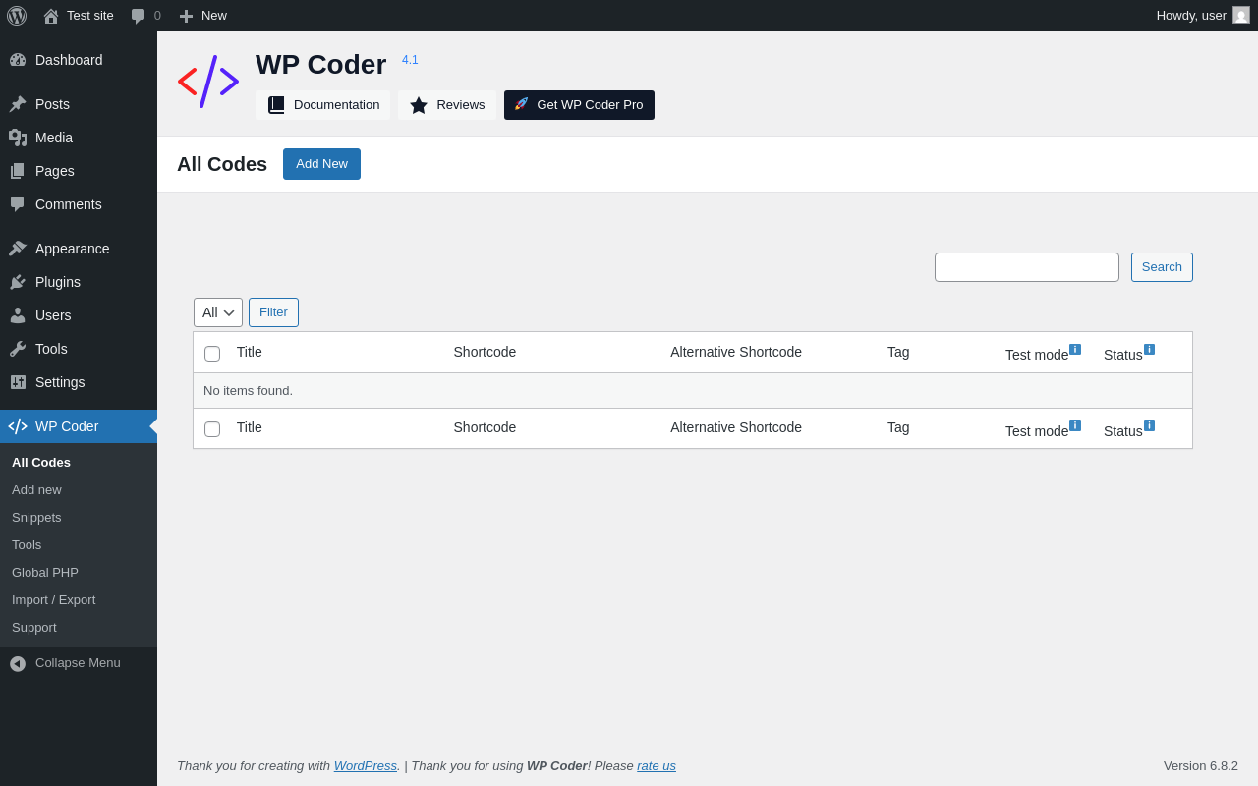This screenshot has height=786, width=1258.
Task: Click the Howdy, user account text
Action: [1191, 16]
